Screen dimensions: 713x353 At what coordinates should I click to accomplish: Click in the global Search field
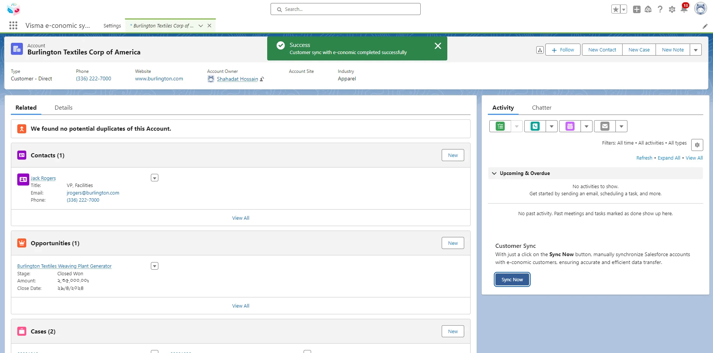coord(345,9)
